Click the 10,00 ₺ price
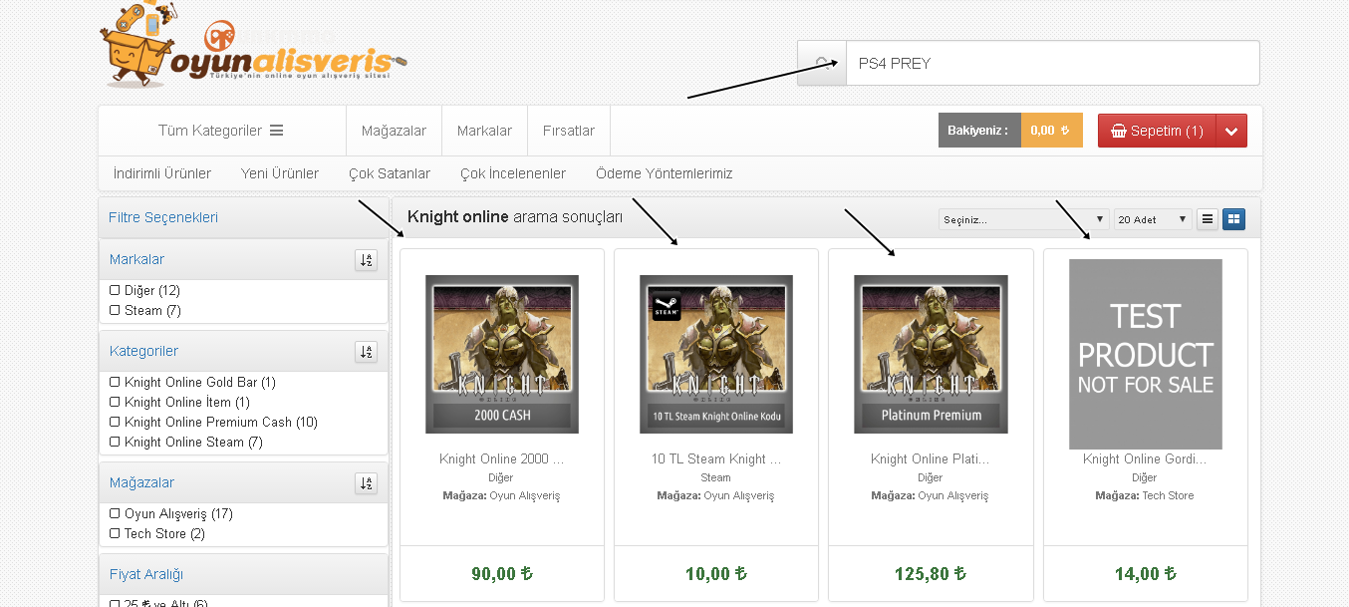This screenshot has height=607, width=1349. (716, 574)
